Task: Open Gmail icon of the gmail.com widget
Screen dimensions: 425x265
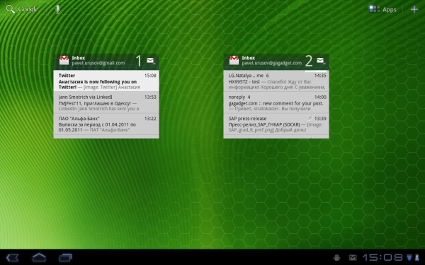Action: (64, 60)
